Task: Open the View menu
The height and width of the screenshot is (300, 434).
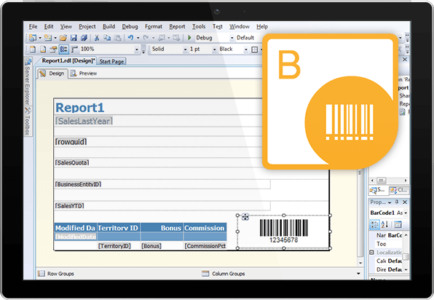Action: pos(66,26)
